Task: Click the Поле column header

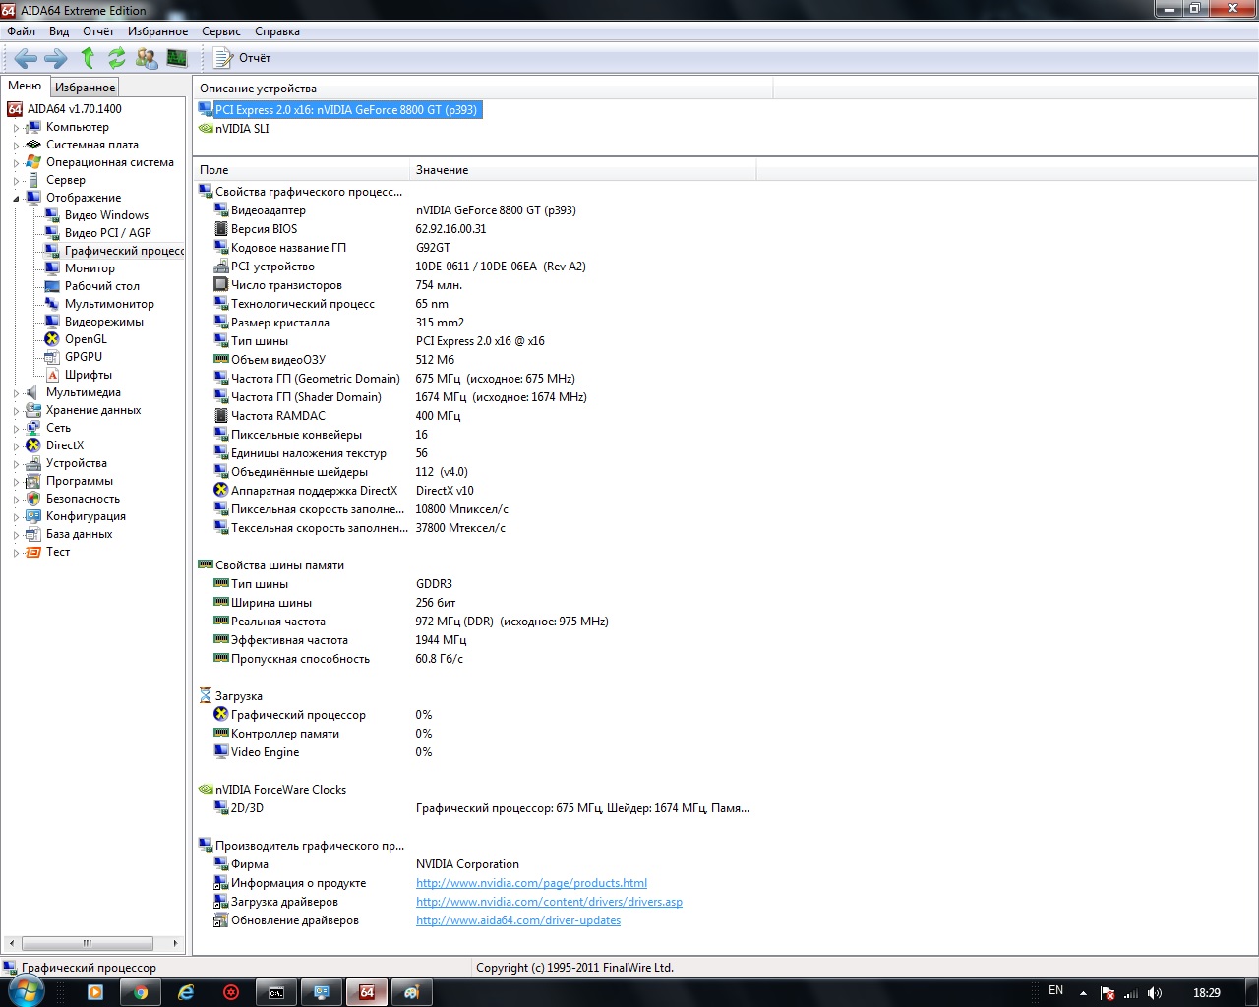Action: tap(301, 170)
